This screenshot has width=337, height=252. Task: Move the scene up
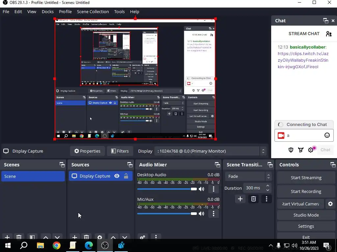tap(45, 237)
